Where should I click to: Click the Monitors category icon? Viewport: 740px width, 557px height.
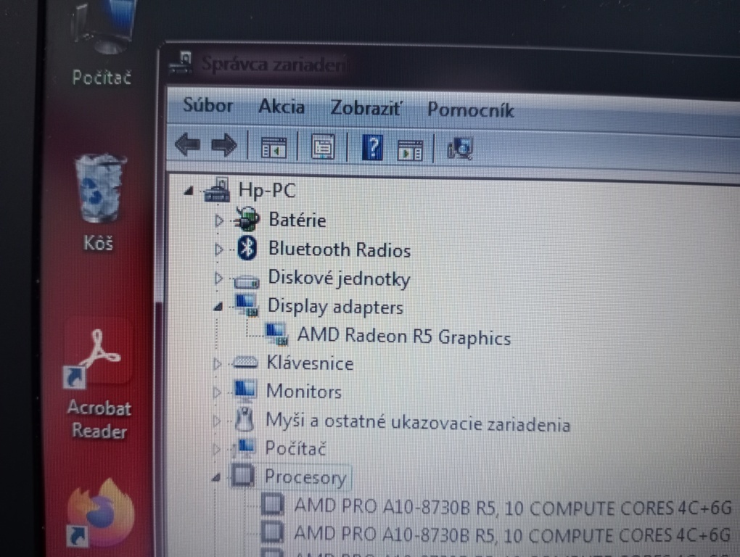coord(245,390)
